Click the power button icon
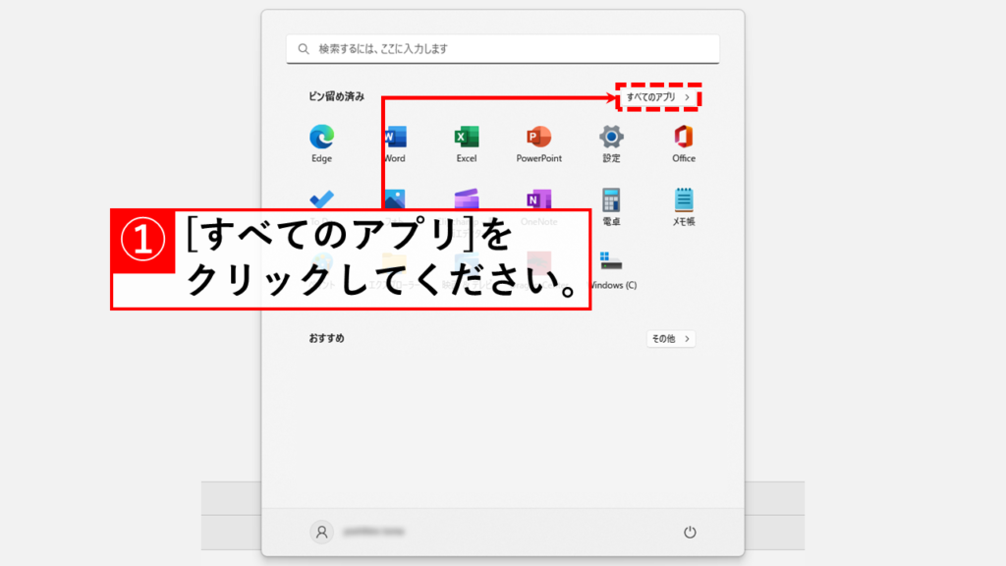The height and width of the screenshot is (566, 1006). click(690, 532)
